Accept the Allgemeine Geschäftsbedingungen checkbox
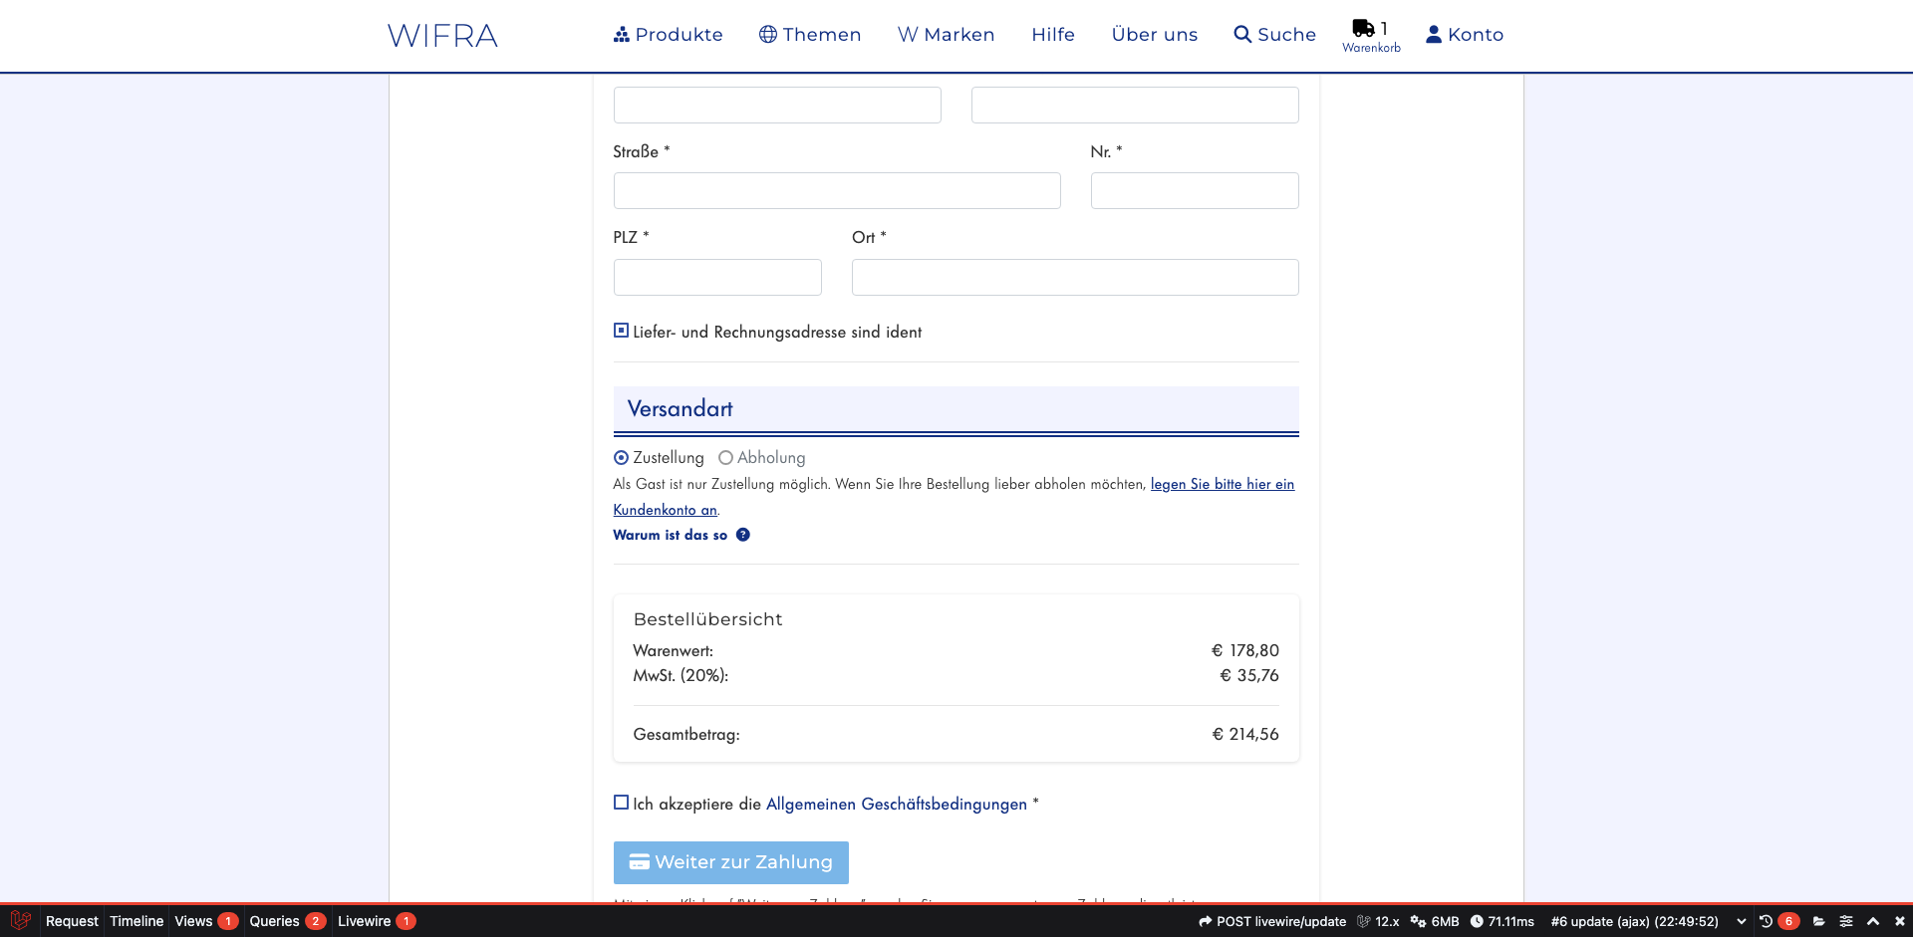This screenshot has width=1913, height=937. click(621, 803)
